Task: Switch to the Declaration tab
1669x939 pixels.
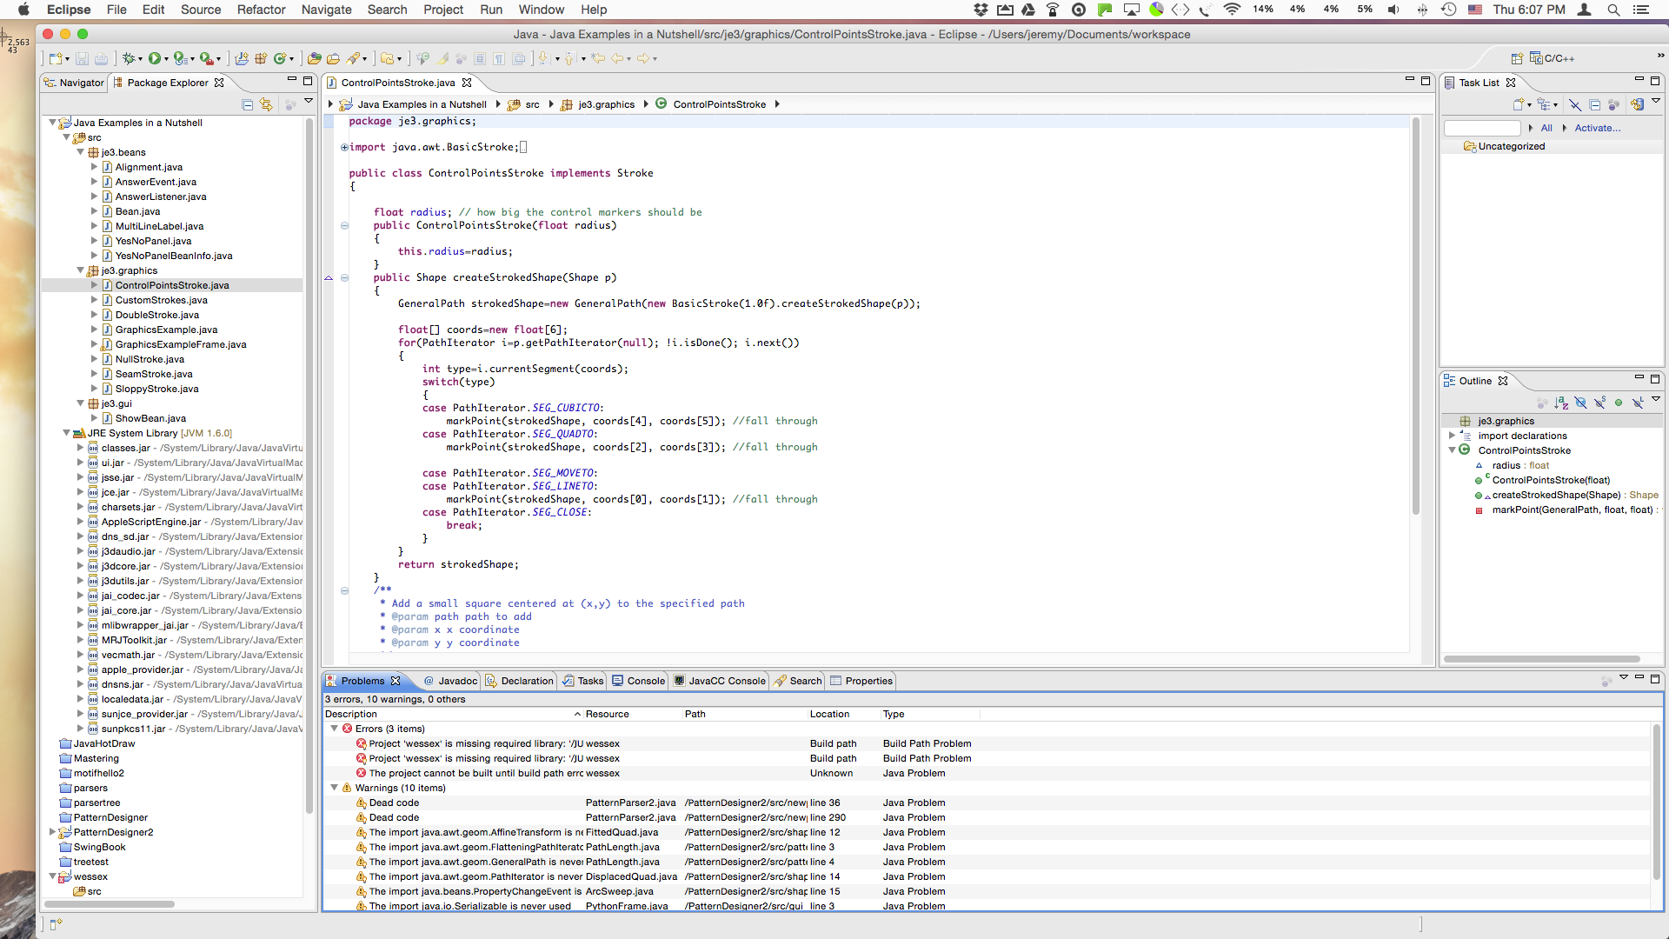Action: coord(520,681)
